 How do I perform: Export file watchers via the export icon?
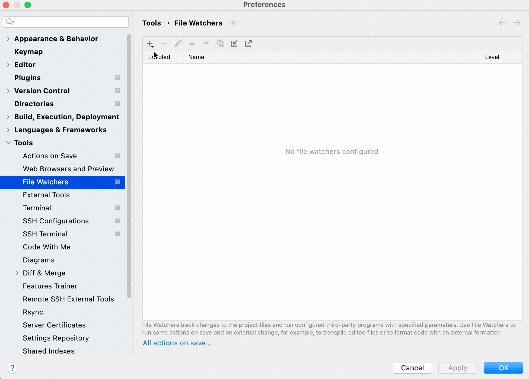click(x=248, y=43)
